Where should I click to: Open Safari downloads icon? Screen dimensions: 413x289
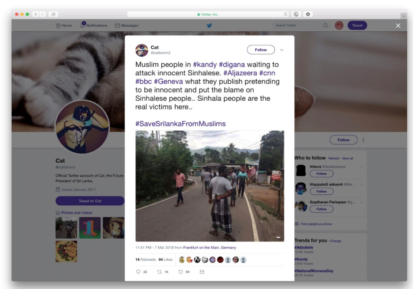pos(308,14)
